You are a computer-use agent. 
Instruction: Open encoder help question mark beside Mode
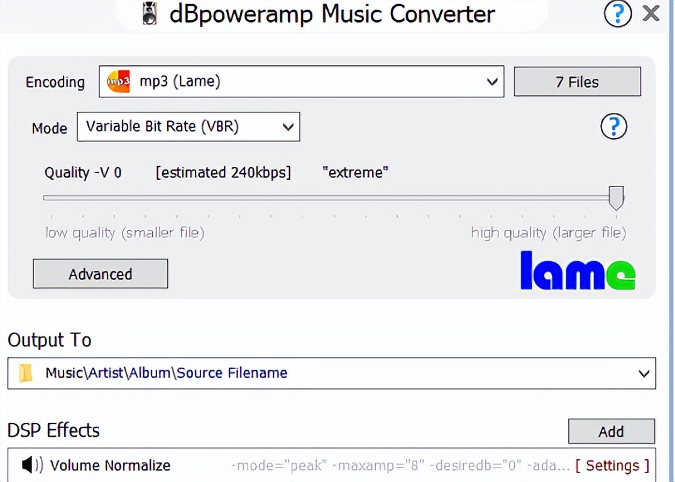613,126
